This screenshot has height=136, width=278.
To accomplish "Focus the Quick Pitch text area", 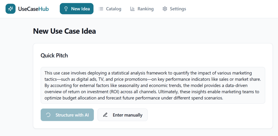I will [153, 85].
